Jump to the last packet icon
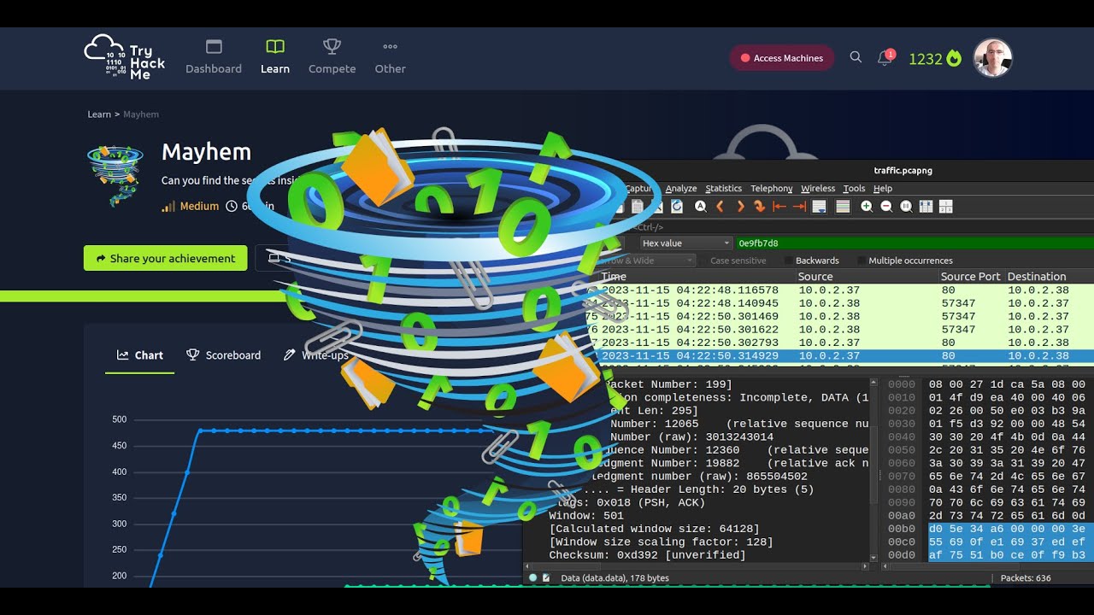 click(x=799, y=207)
